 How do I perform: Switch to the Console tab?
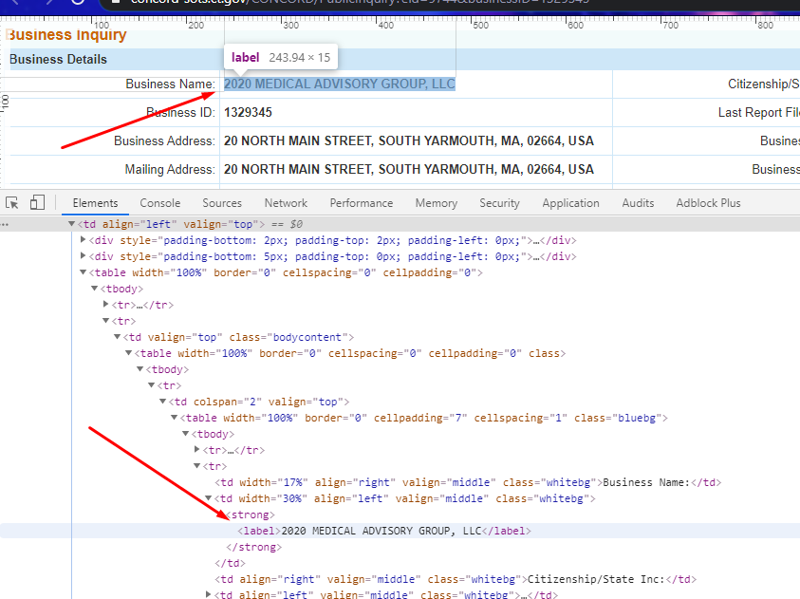click(x=160, y=203)
